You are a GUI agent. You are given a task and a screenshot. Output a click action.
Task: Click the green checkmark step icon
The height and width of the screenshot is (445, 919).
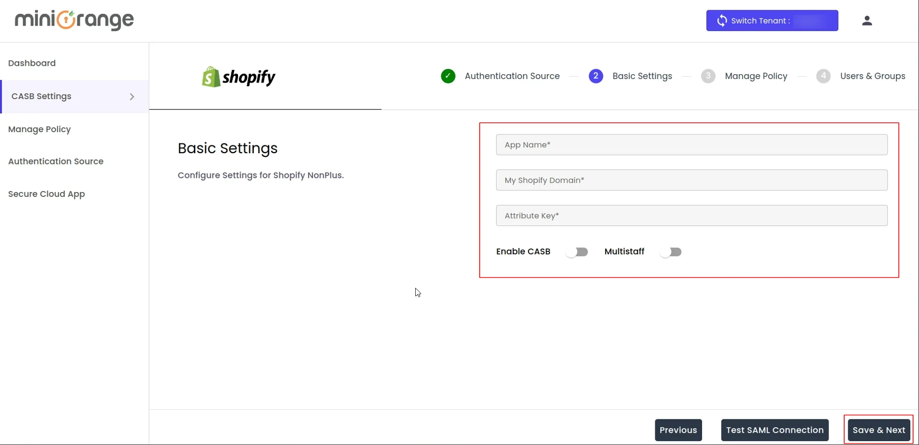[x=448, y=76]
